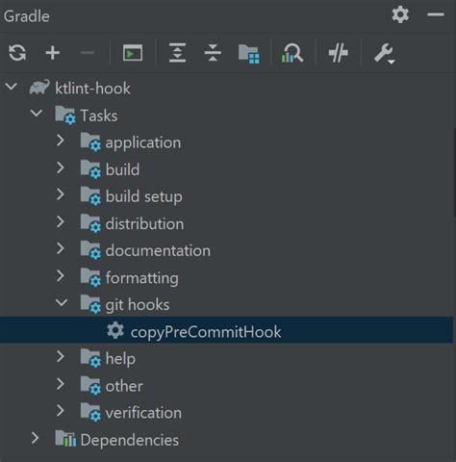This screenshot has height=462, width=456.
Task: Toggle select project data to import
Action: click(x=249, y=54)
